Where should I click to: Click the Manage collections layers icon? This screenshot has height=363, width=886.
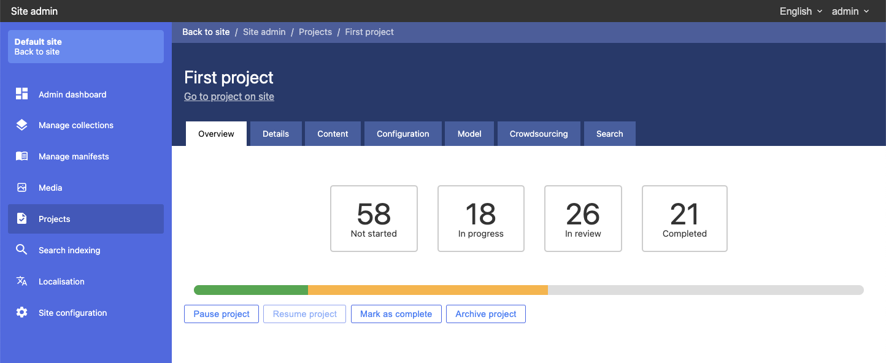click(x=22, y=125)
